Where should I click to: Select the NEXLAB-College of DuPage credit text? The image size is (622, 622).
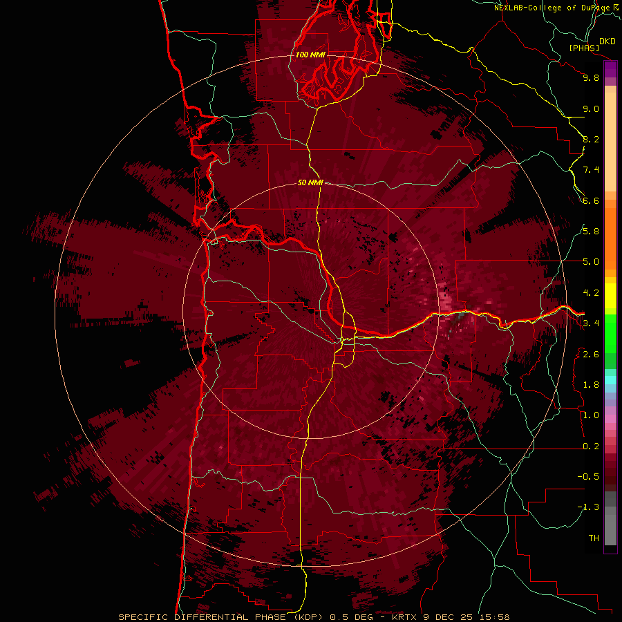pos(552,8)
